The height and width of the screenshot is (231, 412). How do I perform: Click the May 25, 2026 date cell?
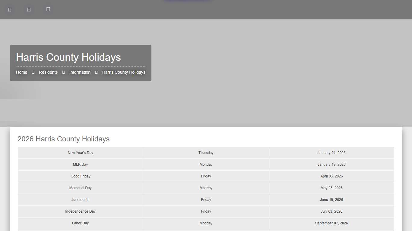[x=331, y=188]
